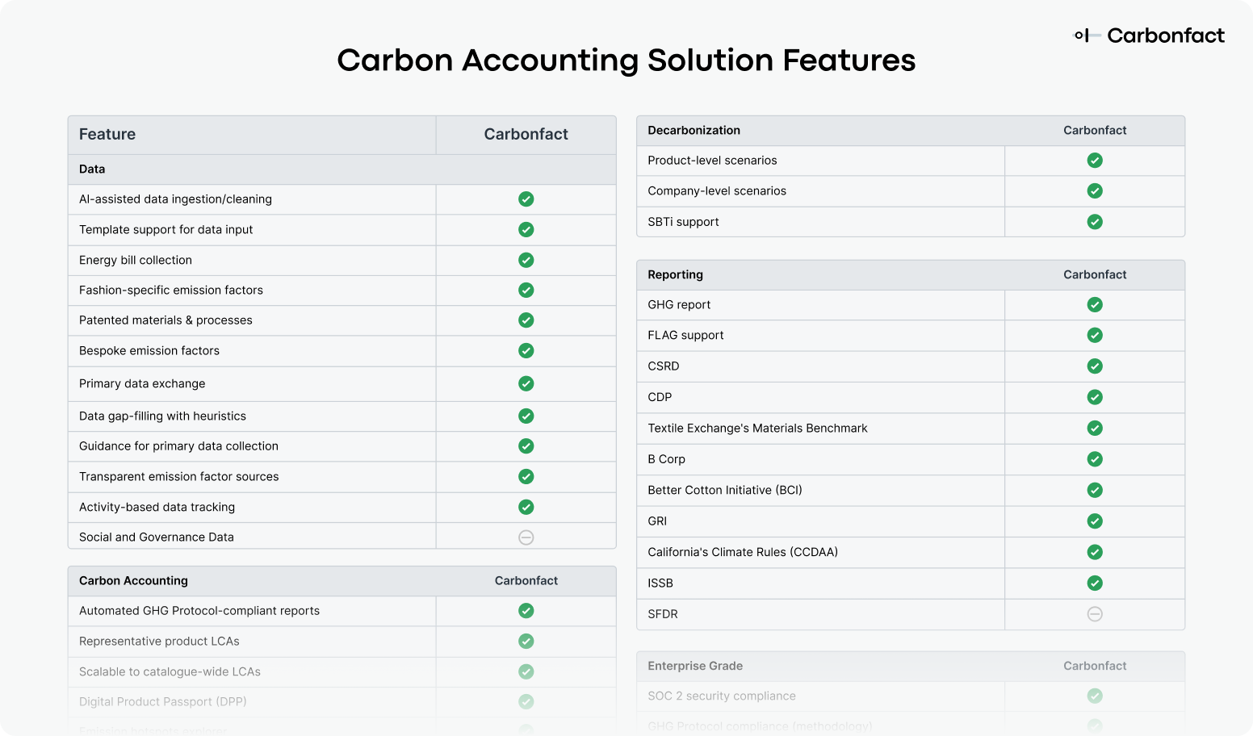Click the Activity-based data tracking checkmark
Image resolution: width=1253 pixels, height=736 pixels.
(x=526, y=507)
